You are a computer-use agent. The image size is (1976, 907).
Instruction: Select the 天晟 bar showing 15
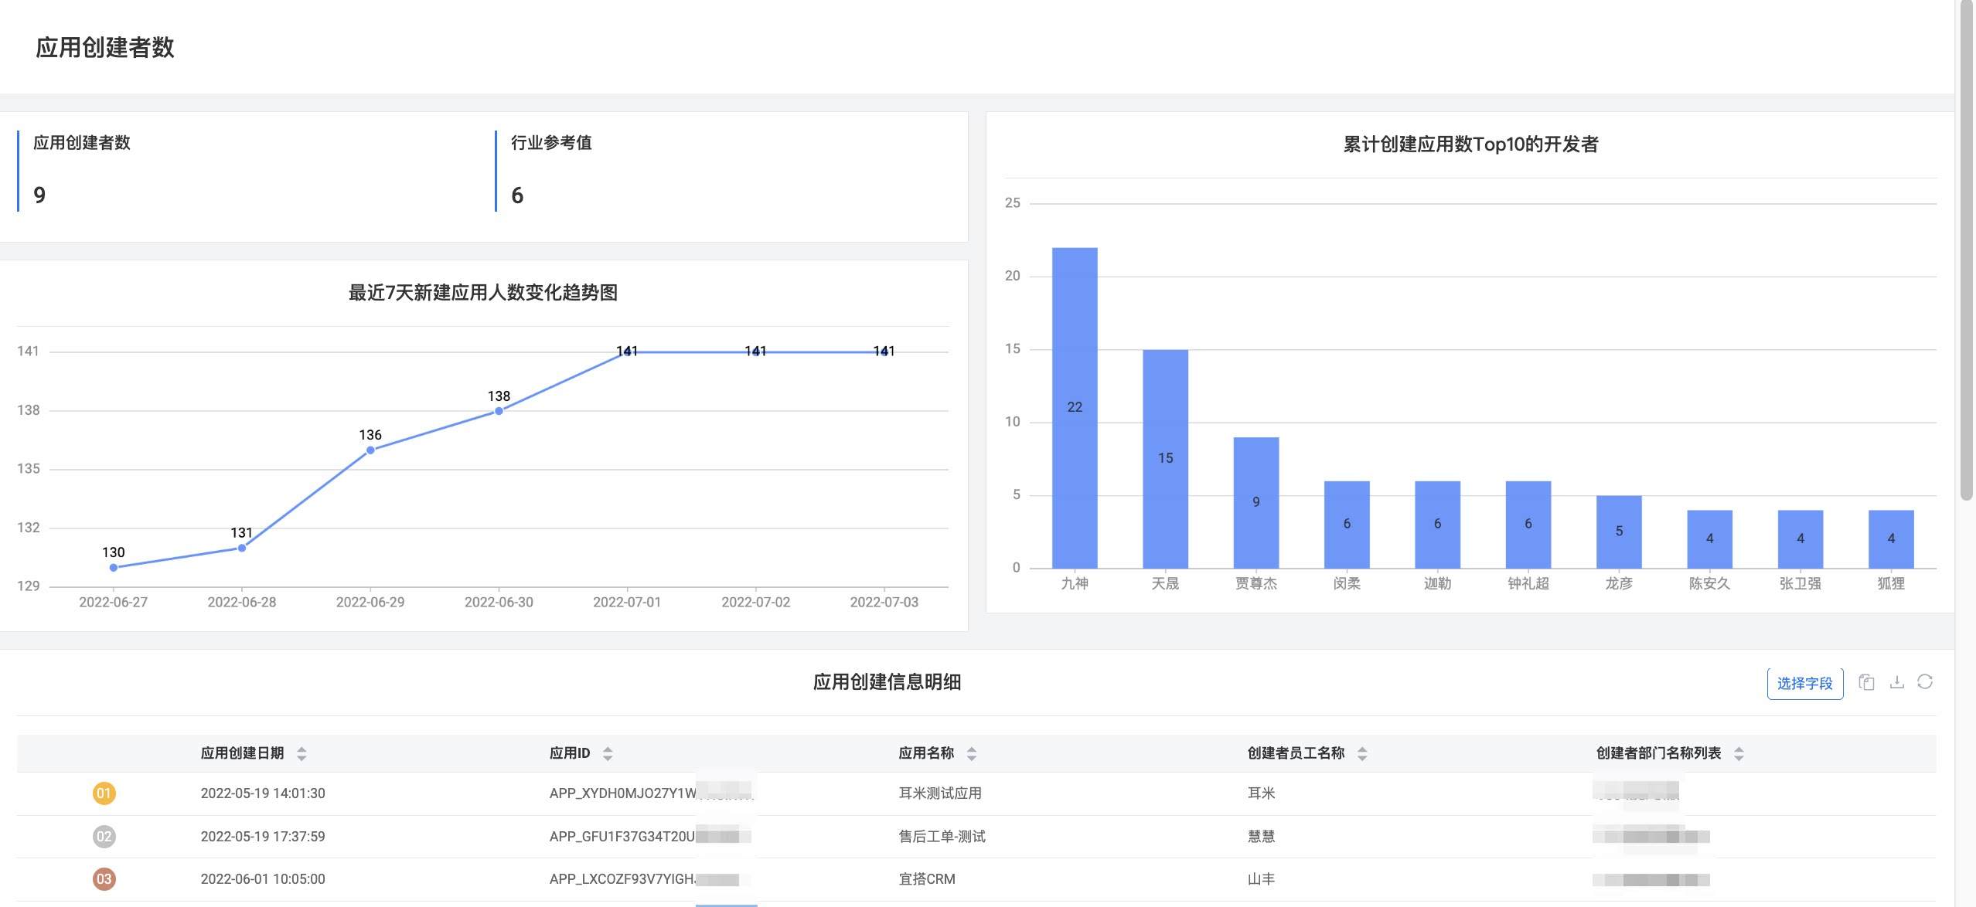1165,459
